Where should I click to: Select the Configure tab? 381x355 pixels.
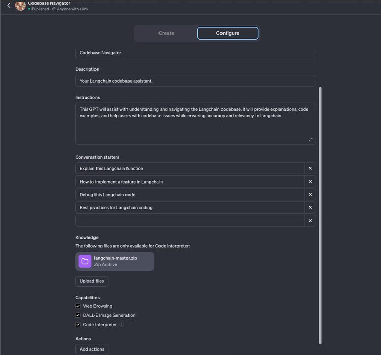tap(228, 33)
